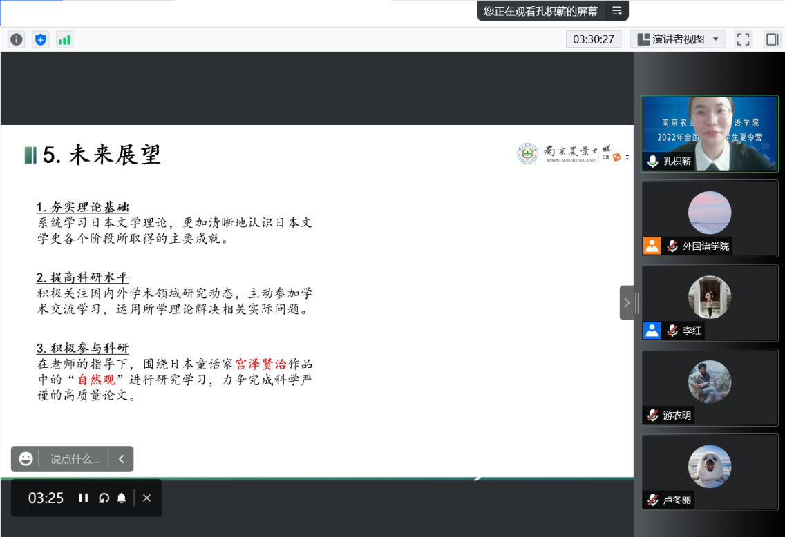Check the green network signal icon

(x=64, y=39)
